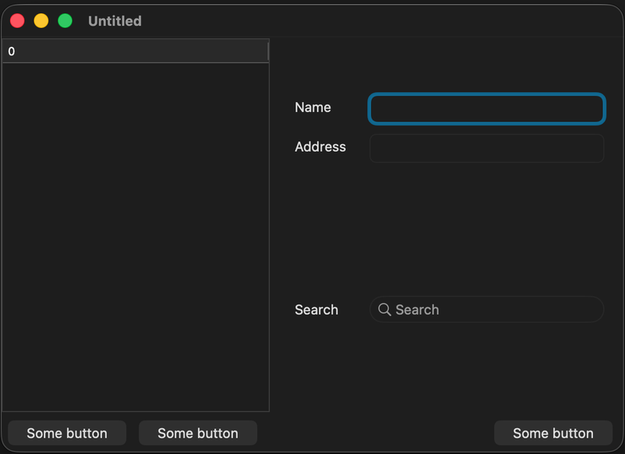Click blank space between the bottom button groups
Image resolution: width=625 pixels, height=454 pixels.
pos(374,433)
